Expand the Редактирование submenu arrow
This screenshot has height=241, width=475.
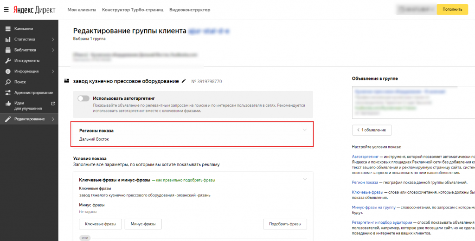pos(53,119)
